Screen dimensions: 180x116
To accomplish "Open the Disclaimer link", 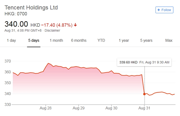I will (52, 31).
